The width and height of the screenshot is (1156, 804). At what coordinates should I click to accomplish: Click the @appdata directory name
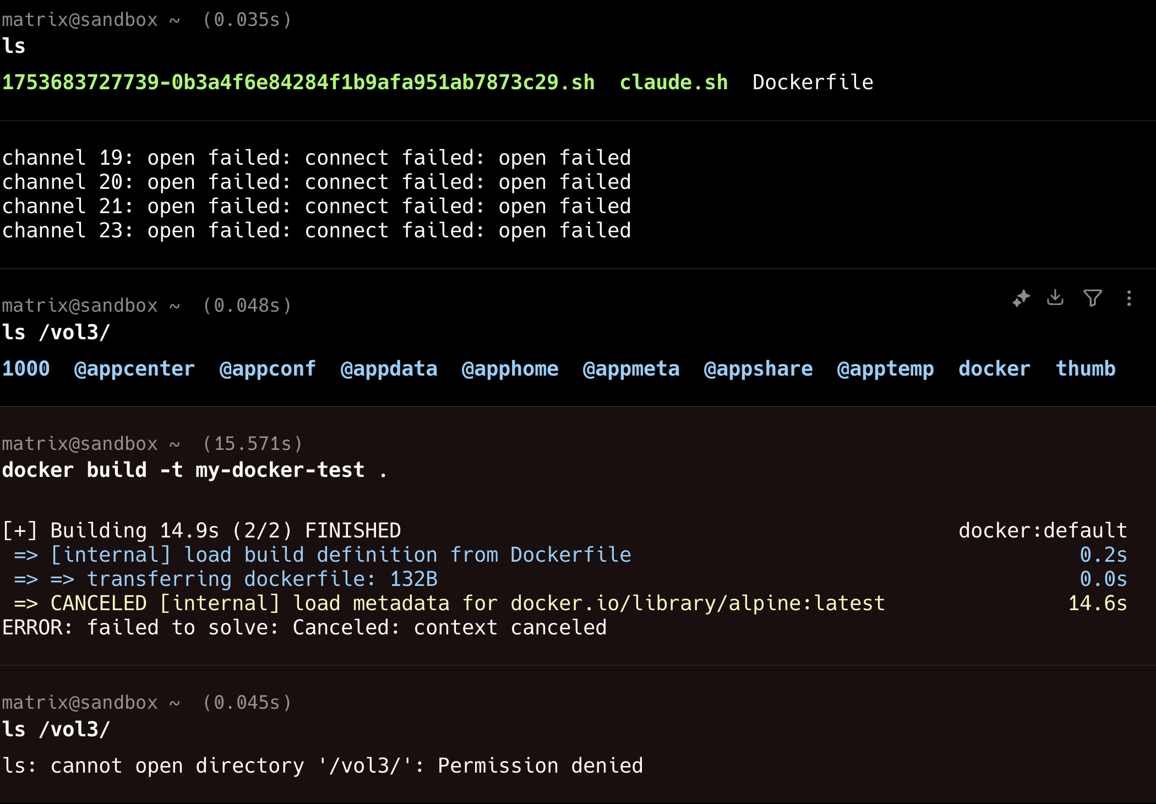point(389,369)
